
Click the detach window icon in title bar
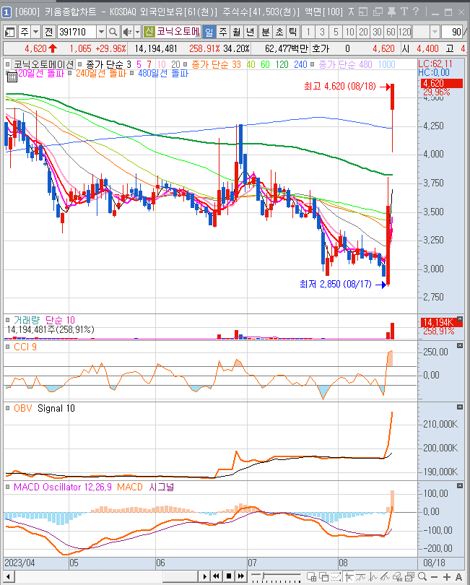pyautogui.click(x=363, y=12)
